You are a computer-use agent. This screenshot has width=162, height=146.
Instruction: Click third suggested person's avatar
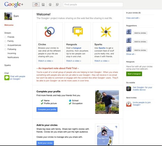[129, 49]
